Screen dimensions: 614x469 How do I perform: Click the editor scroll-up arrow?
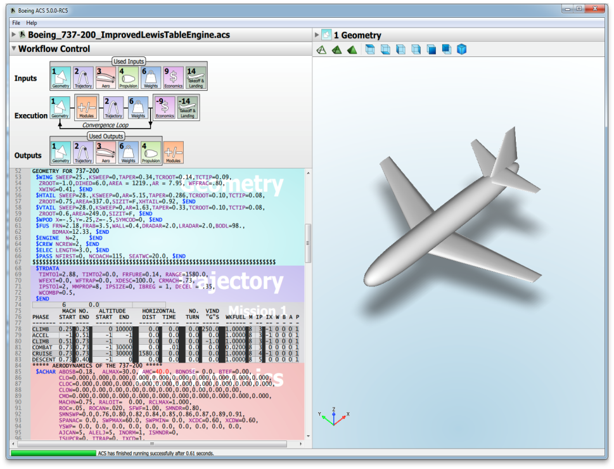(x=308, y=173)
